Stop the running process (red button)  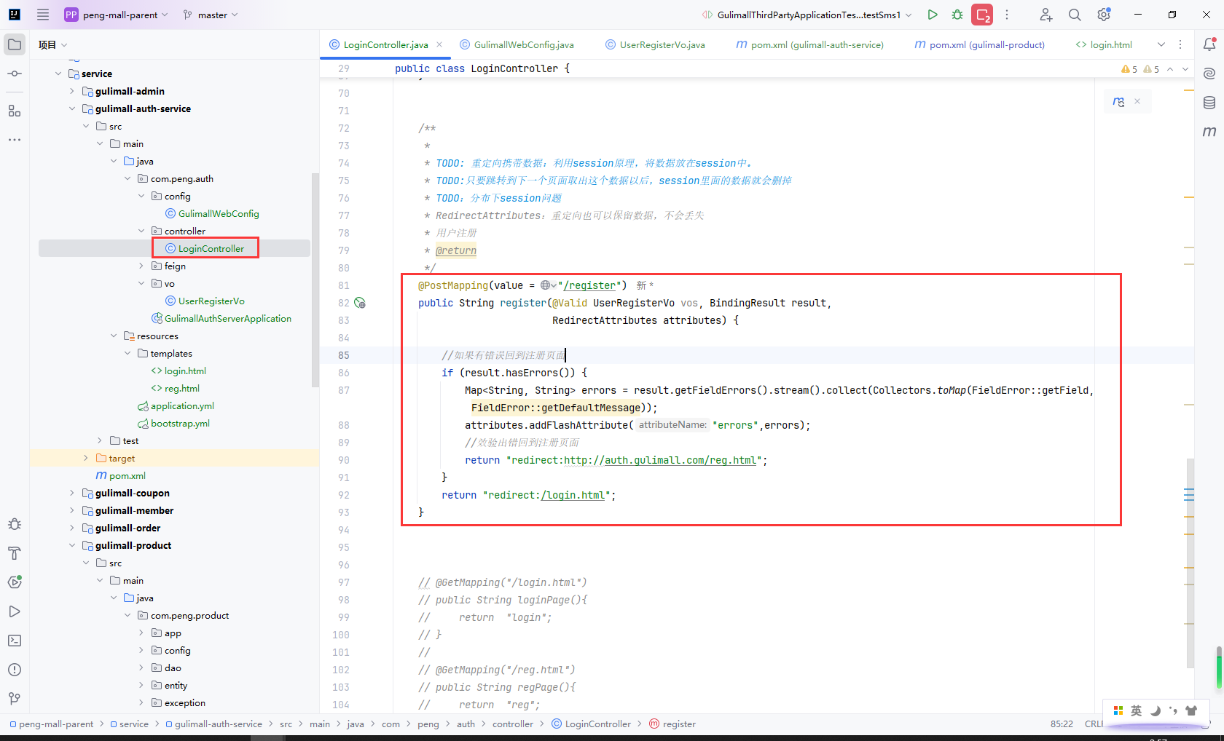(x=982, y=15)
